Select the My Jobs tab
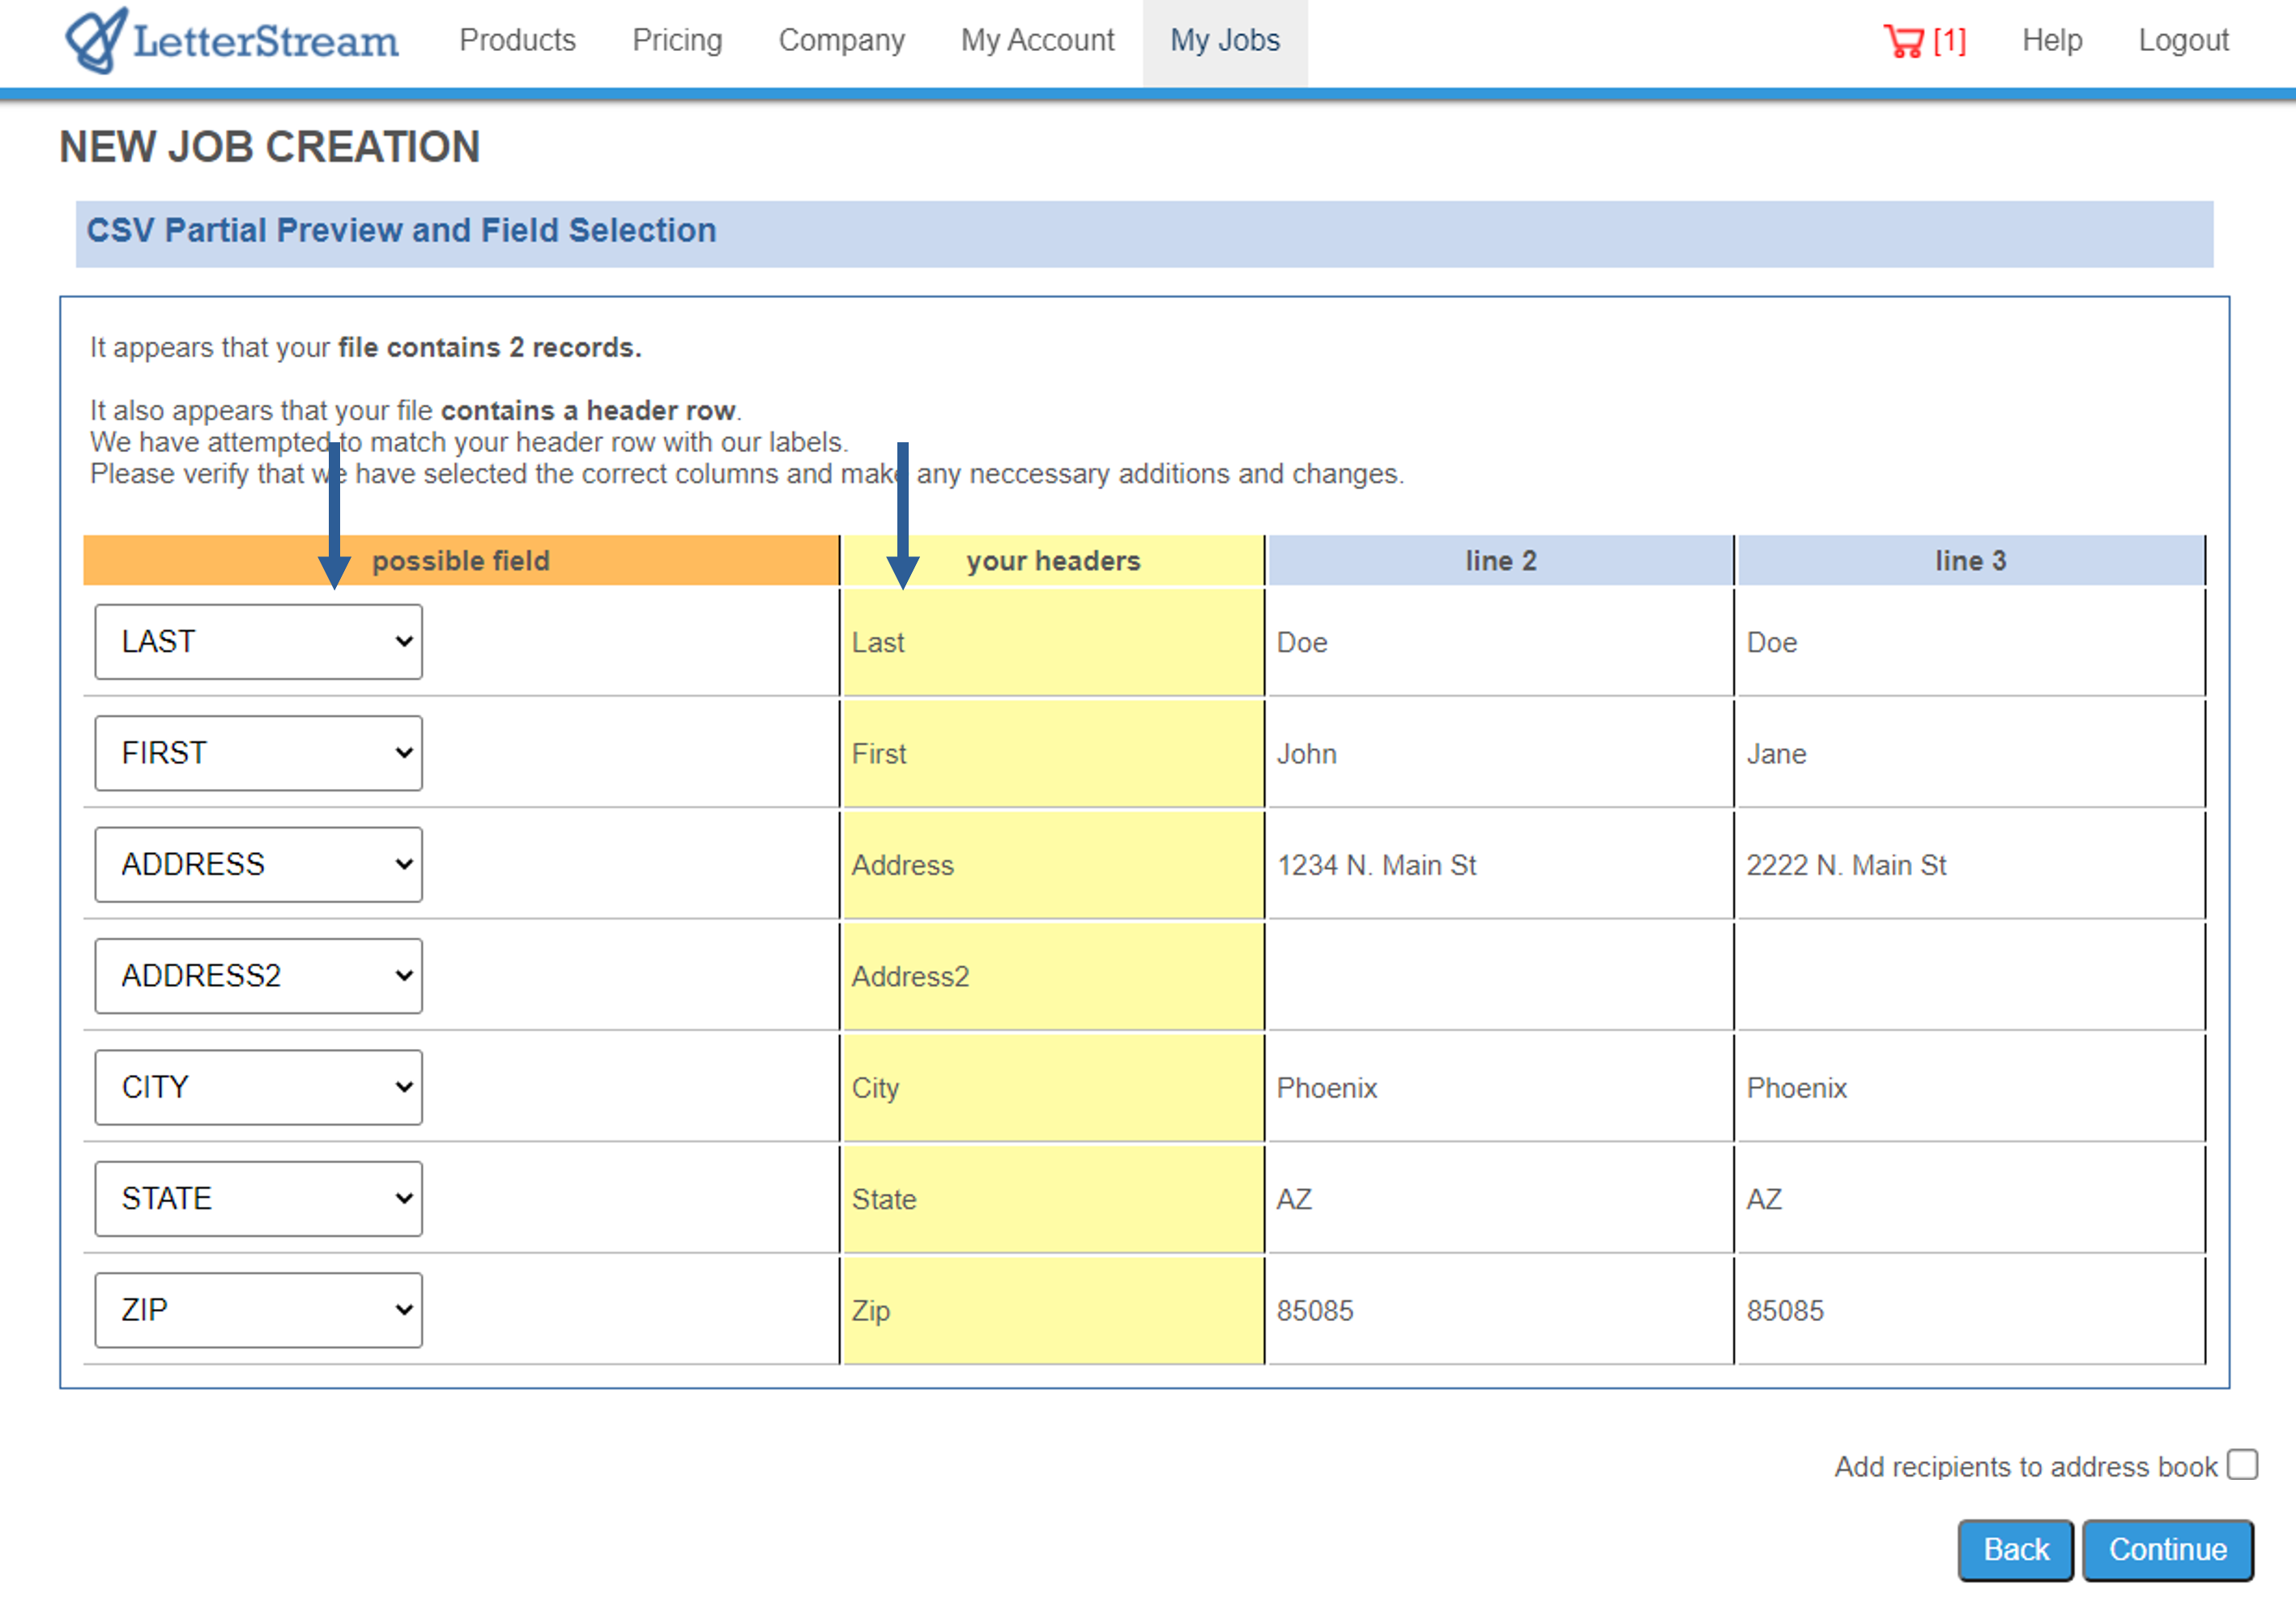 [1225, 40]
